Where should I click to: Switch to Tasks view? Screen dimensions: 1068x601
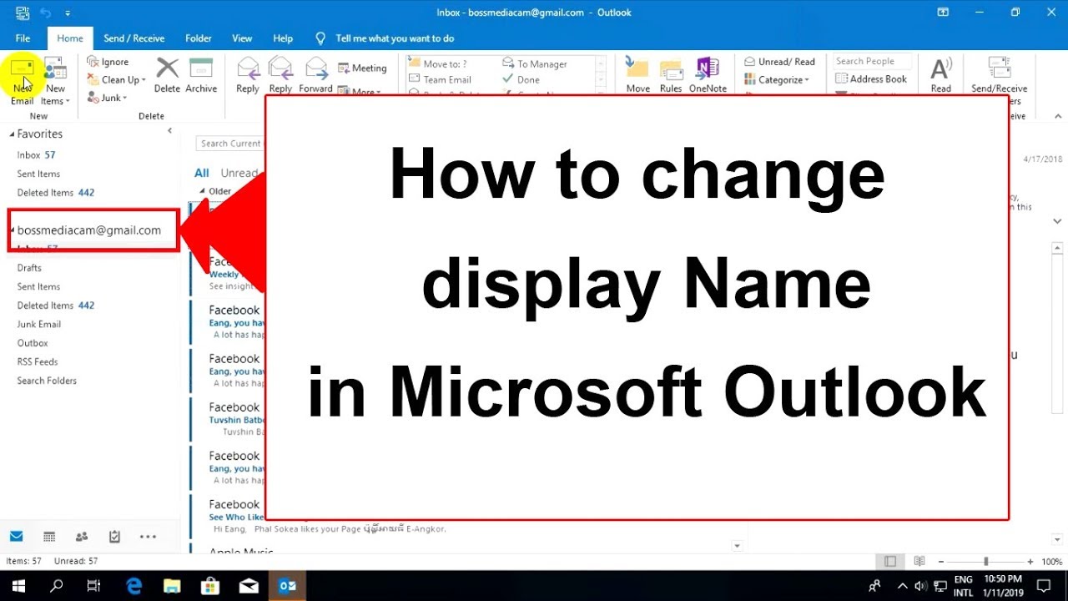point(114,537)
